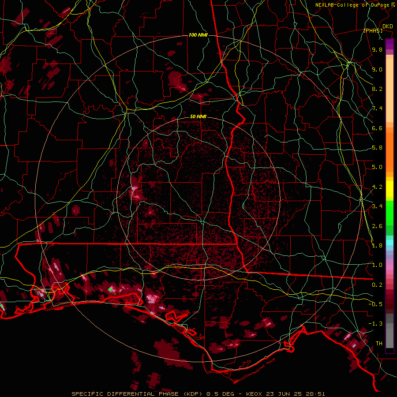Pick the cyan band of the color bar

[x=390, y=243]
